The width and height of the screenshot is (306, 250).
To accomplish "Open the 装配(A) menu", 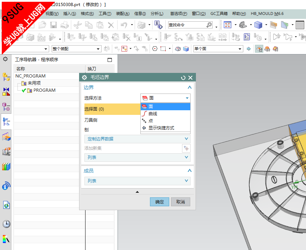I will 123,14.
